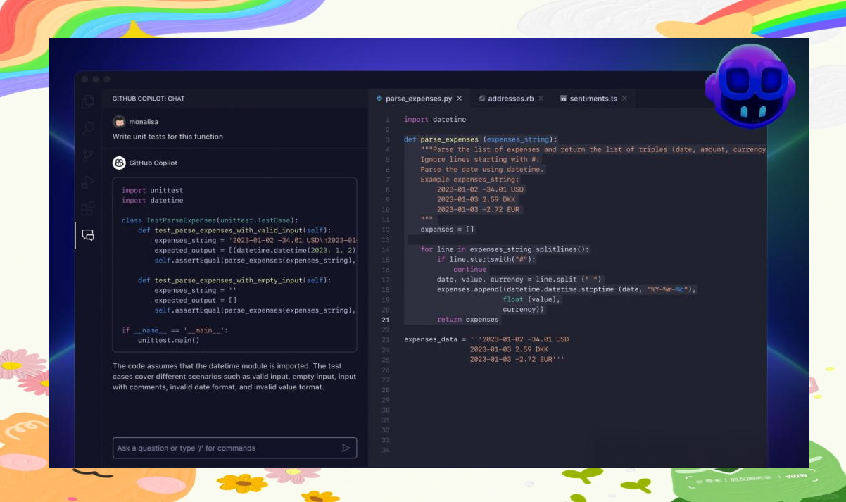
Task: Focus the 'Ask a question' chat input
Action: pos(225,448)
